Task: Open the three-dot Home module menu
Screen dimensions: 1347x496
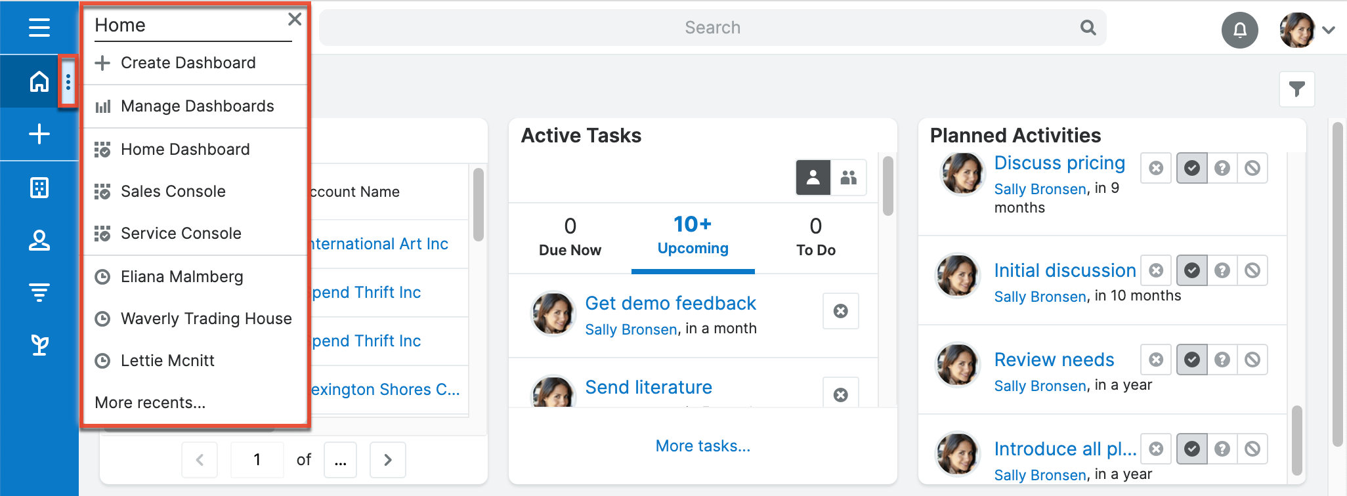Action: click(68, 82)
